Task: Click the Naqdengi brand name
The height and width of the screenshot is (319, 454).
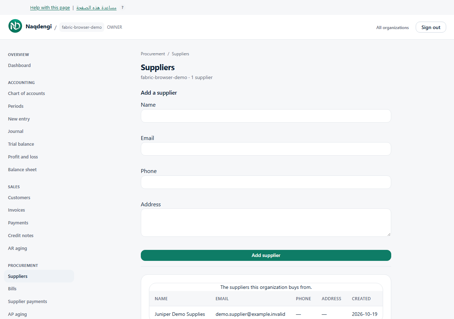Action: 39,26
